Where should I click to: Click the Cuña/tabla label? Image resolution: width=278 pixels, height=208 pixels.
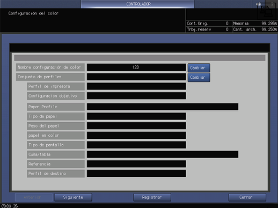56,154
